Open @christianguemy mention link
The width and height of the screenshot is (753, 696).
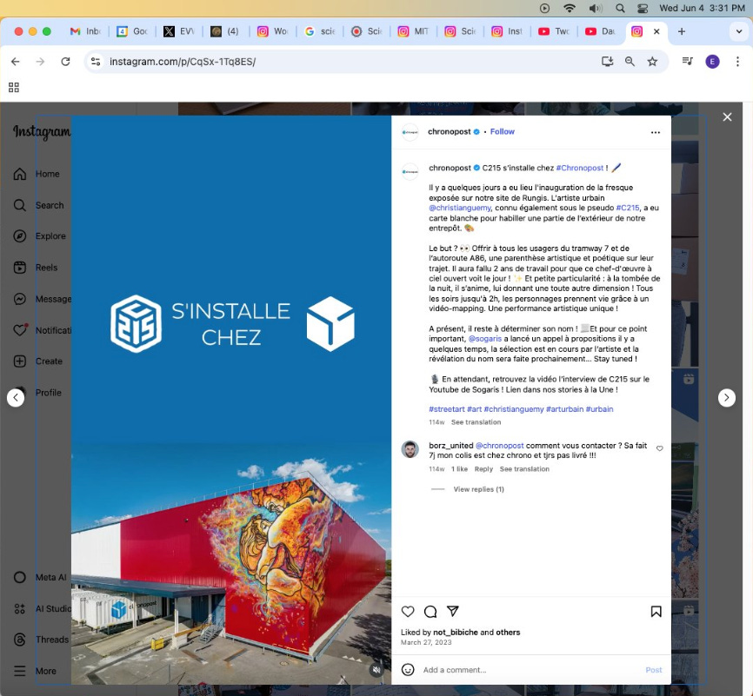[x=460, y=208]
